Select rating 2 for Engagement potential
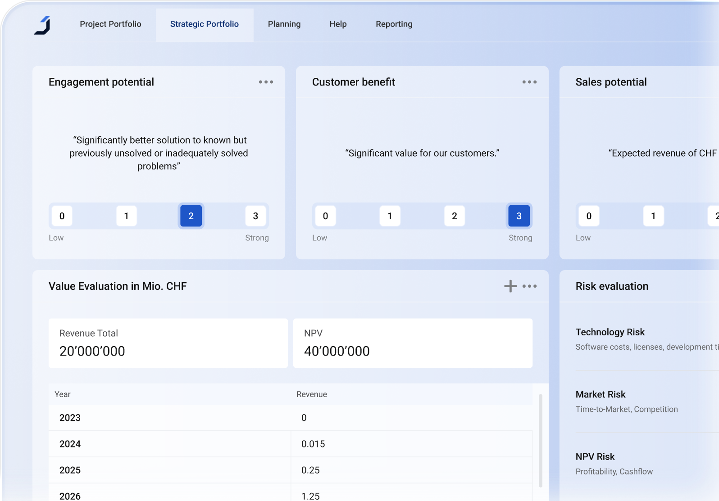This screenshot has width=719, height=501. [191, 216]
